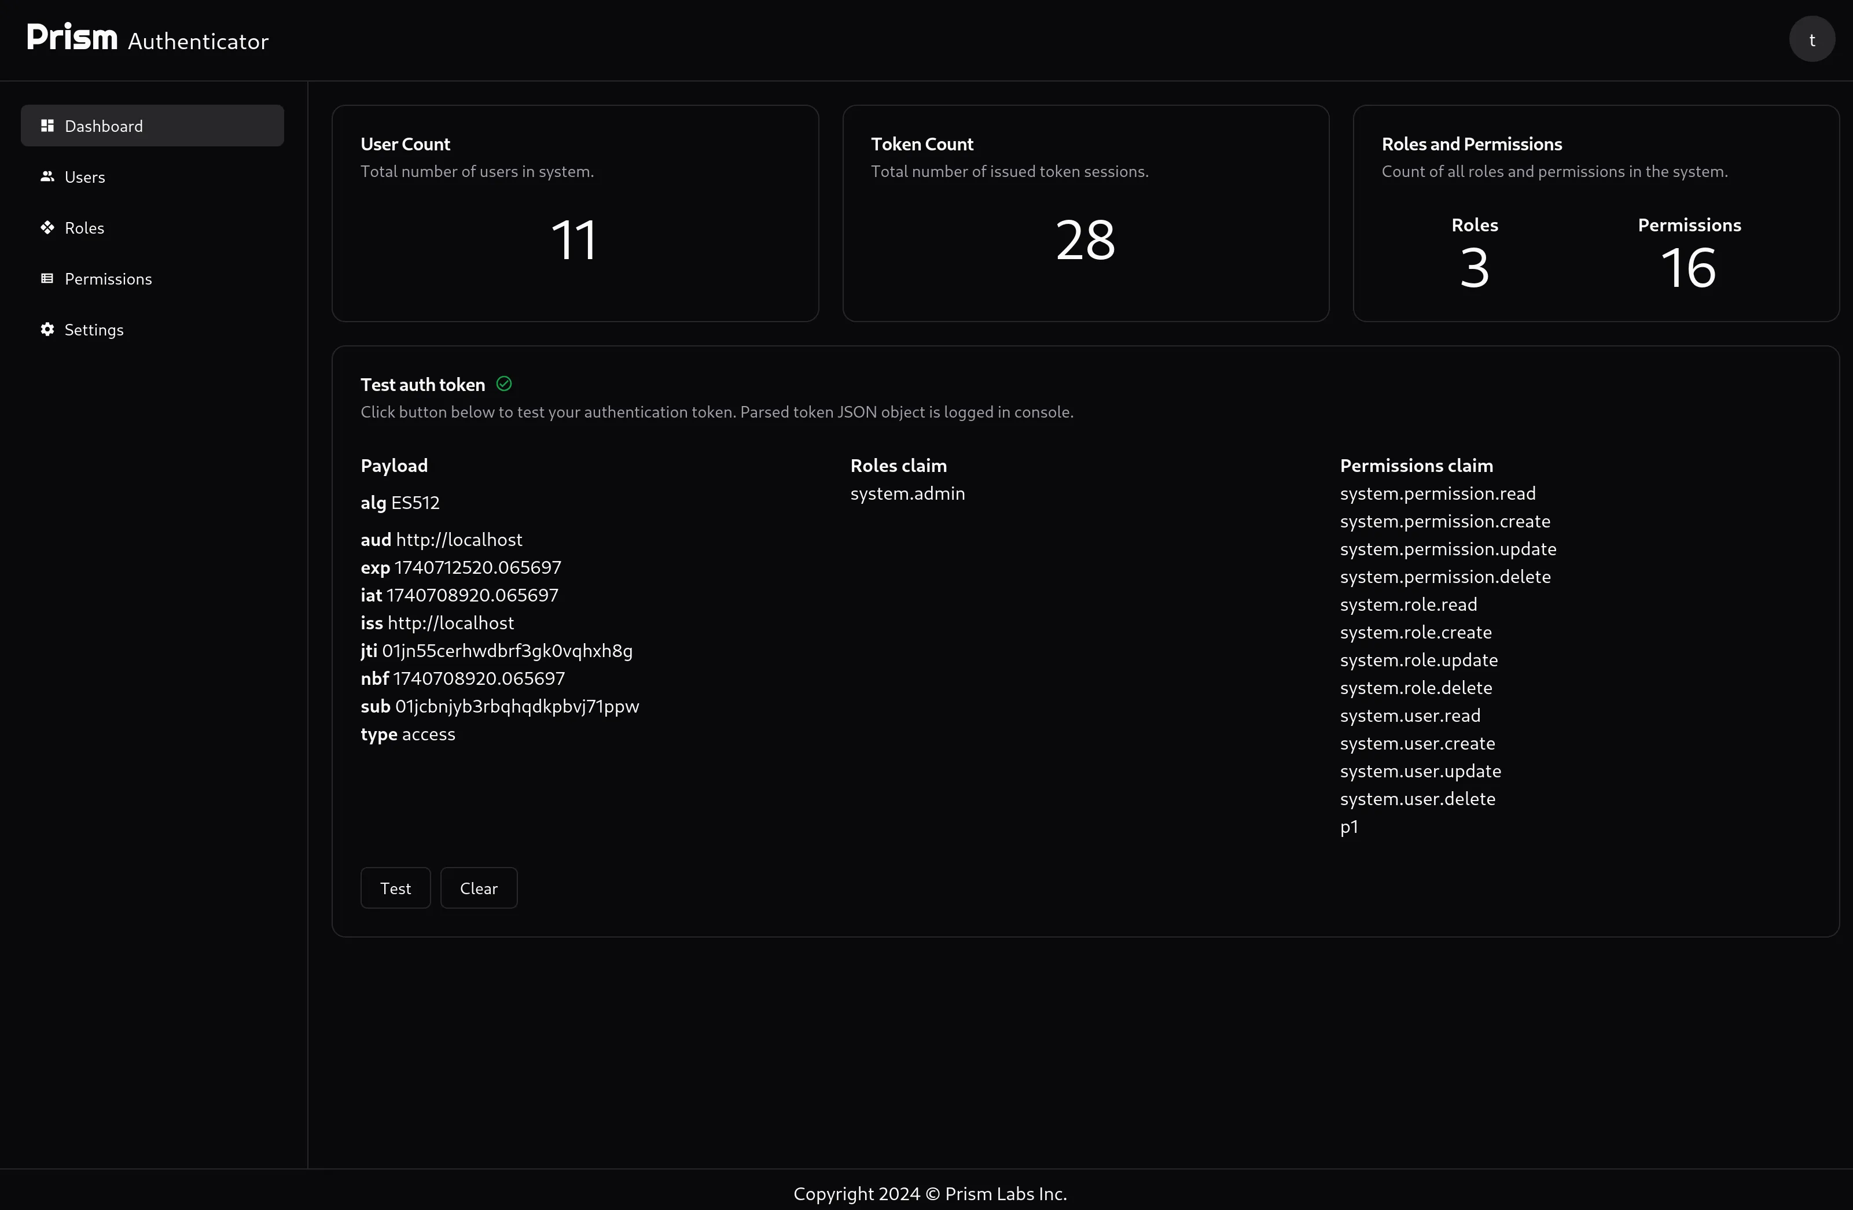Click the Users people icon in sidebar
The width and height of the screenshot is (1853, 1210).
[47, 176]
